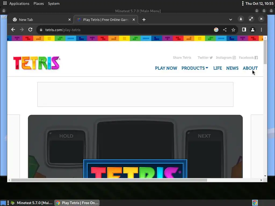View site information via the lock icon
Image resolution: width=275 pixels, height=206 pixels.
tap(41, 30)
